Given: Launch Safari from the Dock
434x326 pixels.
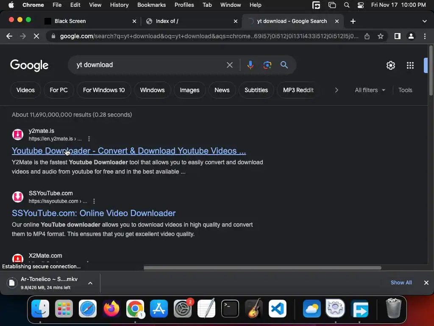Looking at the screenshot, I should click(x=88, y=309).
